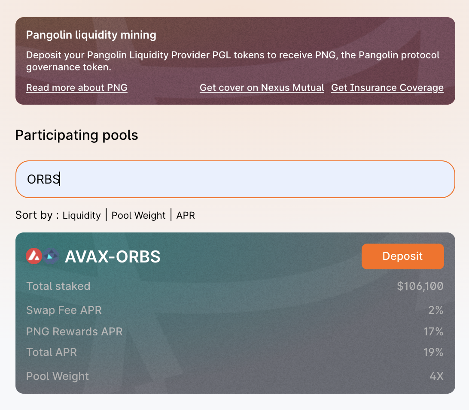469x410 pixels.
Task: Click the 17% PNG Rewards value
Action: pyautogui.click(x=433, y=332)
